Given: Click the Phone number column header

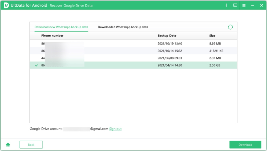Looking at the screenshot, I should pos(52,36).
